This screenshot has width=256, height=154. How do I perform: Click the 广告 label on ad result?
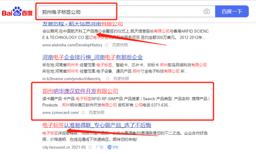pos(99,147)
